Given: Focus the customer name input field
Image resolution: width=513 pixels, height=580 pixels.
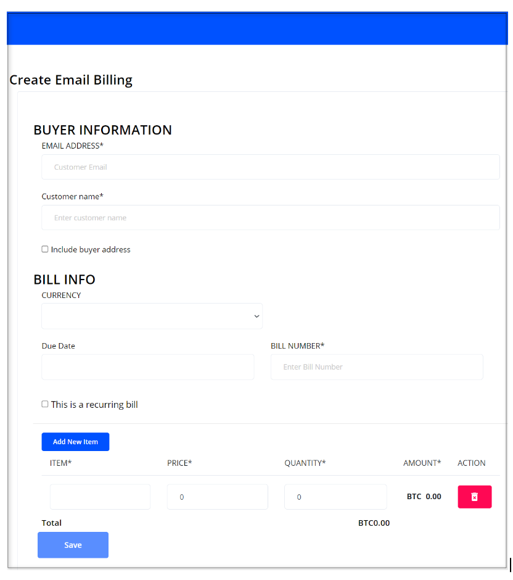Looking at the screenshot, I should (x=270, y=217).
